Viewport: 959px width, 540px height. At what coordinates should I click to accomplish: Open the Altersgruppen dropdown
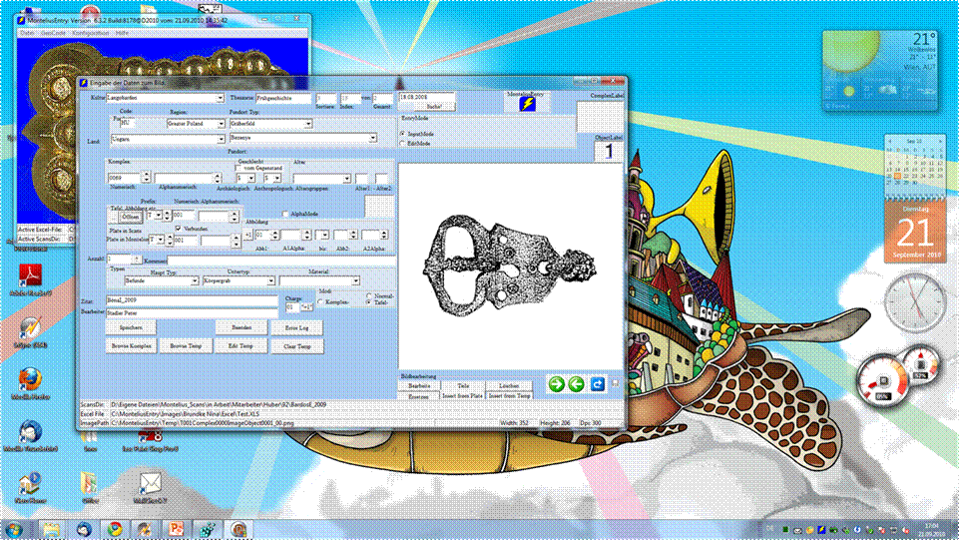[347, 178]
